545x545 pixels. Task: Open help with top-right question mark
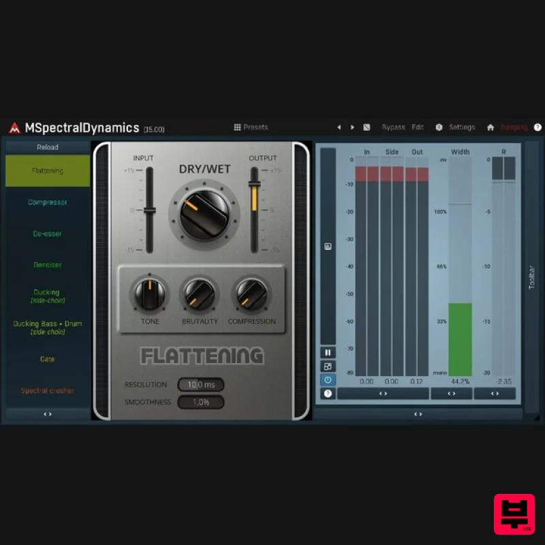coord(538,127)
